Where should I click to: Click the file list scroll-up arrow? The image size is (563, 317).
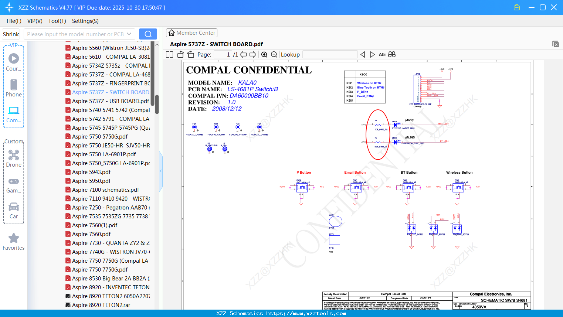[x=157, y=44]
